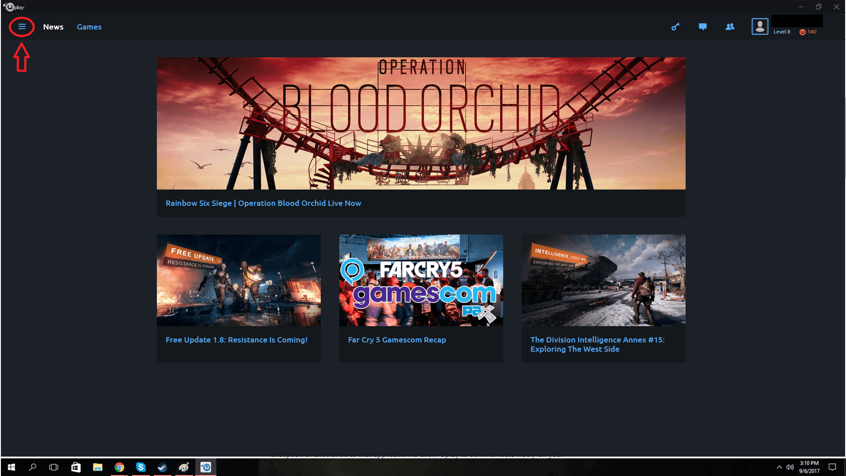846x476 pixels.
Task: Open the chat bubble icon
Action: click(x=703, y=27)
